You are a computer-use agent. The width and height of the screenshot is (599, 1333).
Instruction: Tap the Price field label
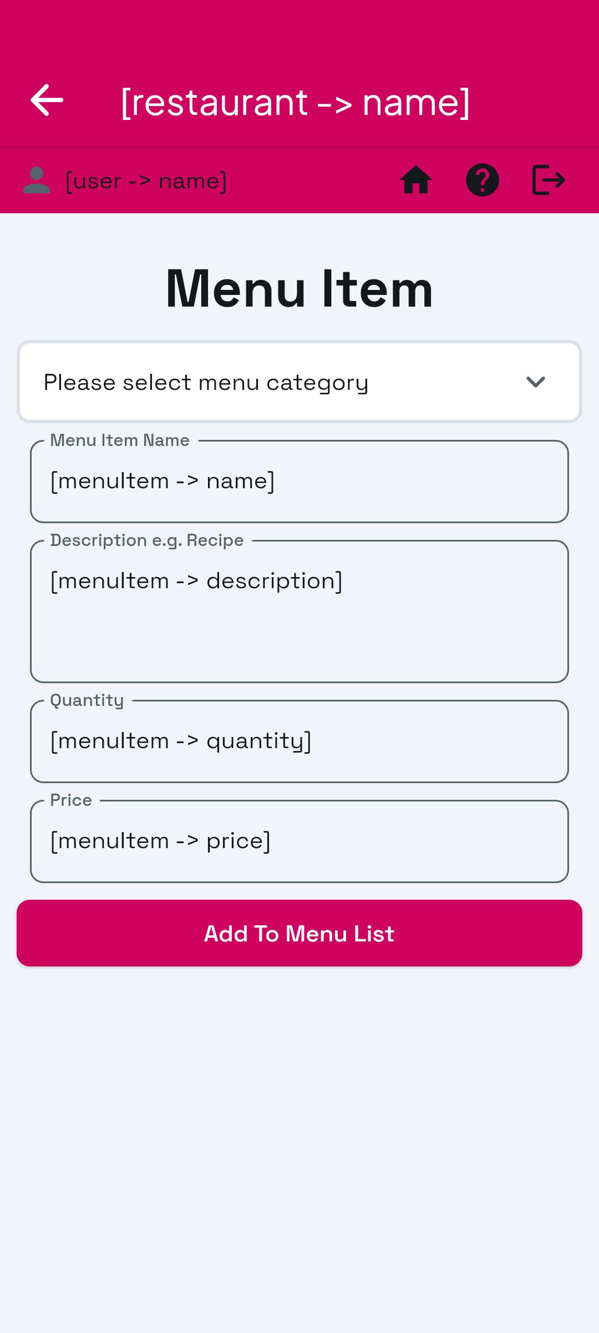coord(71,800)
